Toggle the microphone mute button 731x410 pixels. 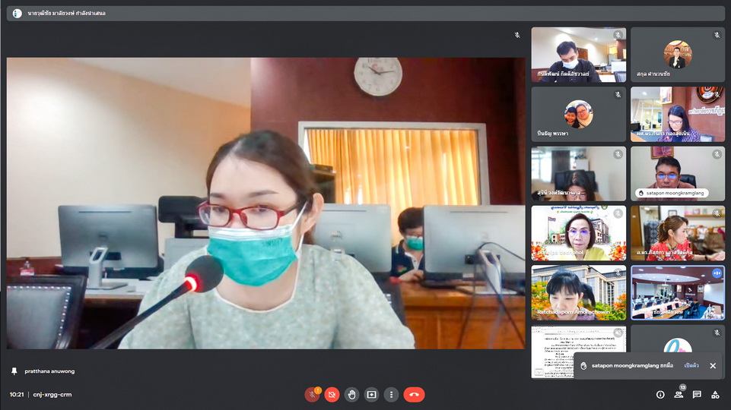[x=312, y=395]
